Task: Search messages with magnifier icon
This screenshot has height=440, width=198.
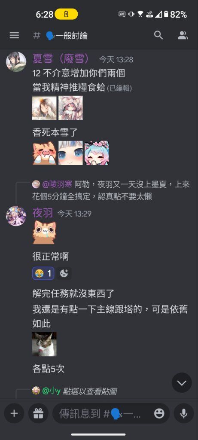Action: 158,35
